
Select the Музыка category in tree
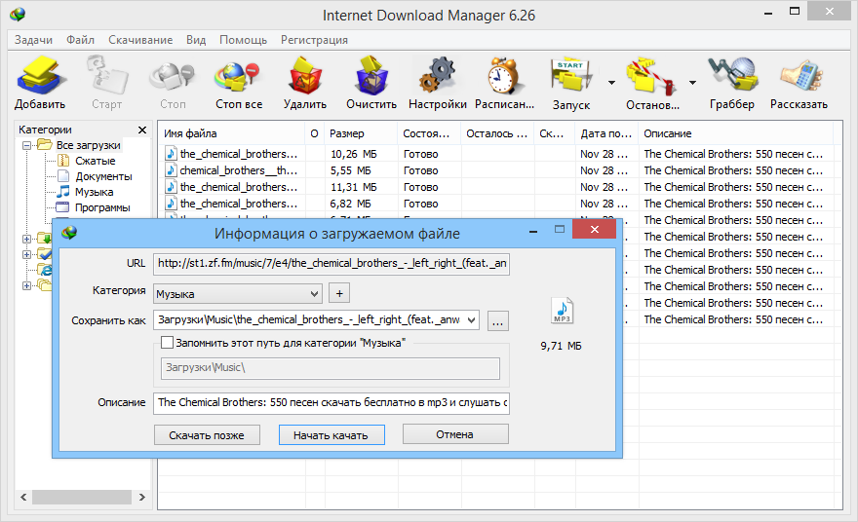95,192
